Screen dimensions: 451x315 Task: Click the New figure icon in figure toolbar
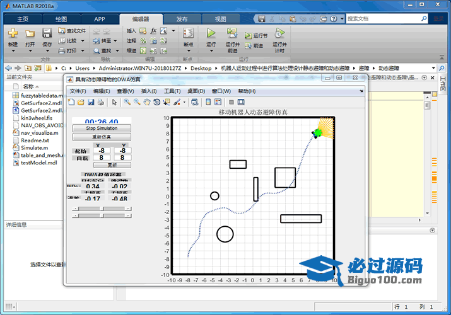point(71,102)
